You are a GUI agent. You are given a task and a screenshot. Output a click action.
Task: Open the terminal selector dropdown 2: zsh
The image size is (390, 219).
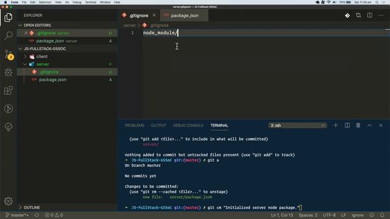(x=297, y=125)
